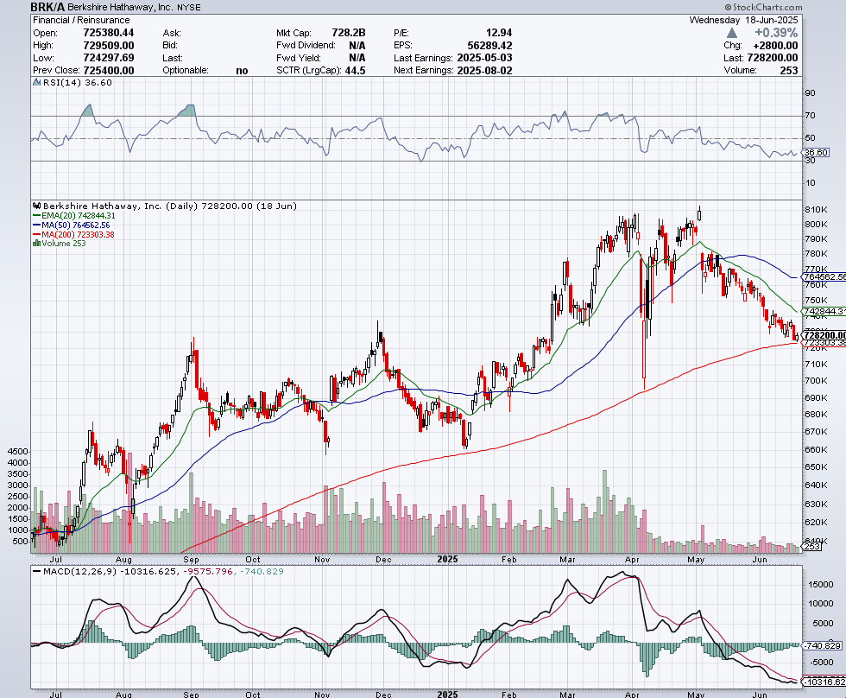Click the 728200.00 last price tag on the axis
The width and height of the screenshot is (846, 698).
point(824,335)
